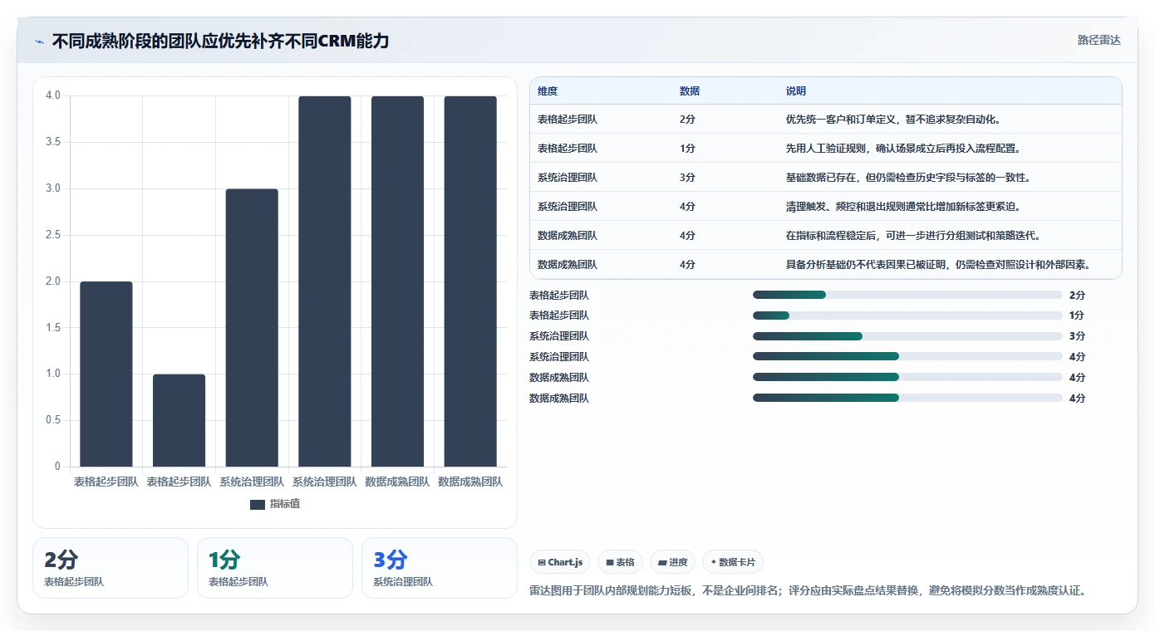Open the 1分 表格起步团队 summary card
This screenshot has height=631, width=1155.
tap(274, 568)
